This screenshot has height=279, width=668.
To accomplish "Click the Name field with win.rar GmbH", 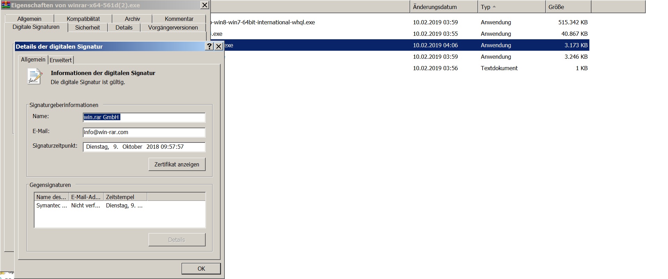I will (x=144, y=117).
